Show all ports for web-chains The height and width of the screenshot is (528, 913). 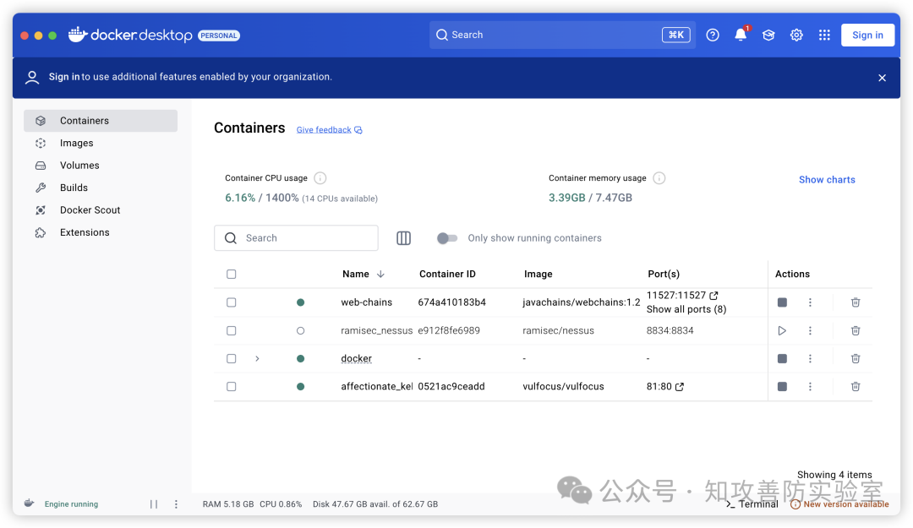tap(686, 309)
